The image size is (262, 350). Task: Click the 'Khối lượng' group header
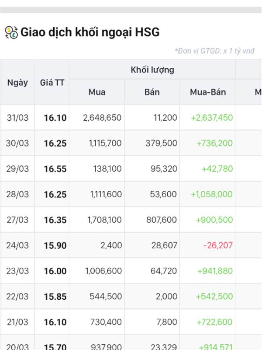coord(152,70)
